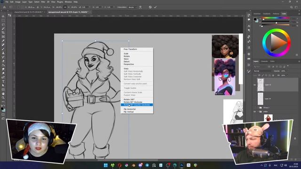The image size is (301, 169).
Task: Click the hue slider in Color panel
Action: [x=275, y=18]
